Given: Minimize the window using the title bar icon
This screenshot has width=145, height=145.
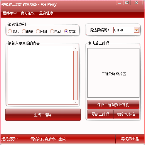Looking at the screenshot, I should (x=119, y=3).
